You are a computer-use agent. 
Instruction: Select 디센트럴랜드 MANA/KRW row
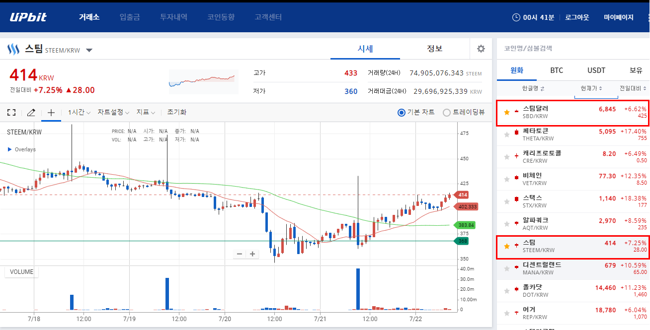[573, 269]
